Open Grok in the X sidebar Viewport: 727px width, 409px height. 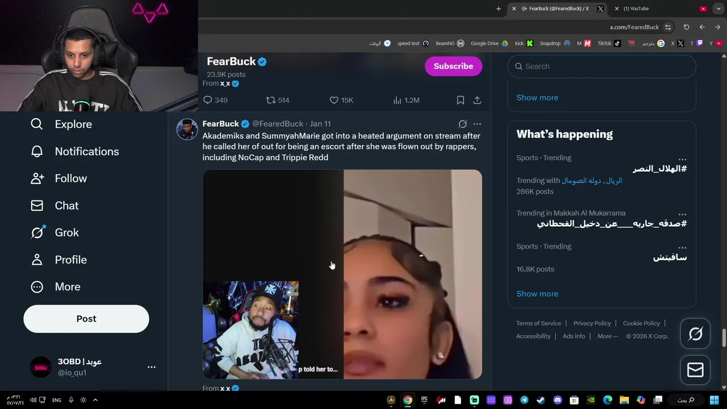[55, 232]
